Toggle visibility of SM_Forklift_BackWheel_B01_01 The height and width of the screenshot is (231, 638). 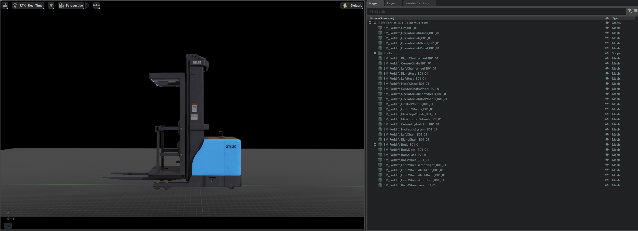607,160
